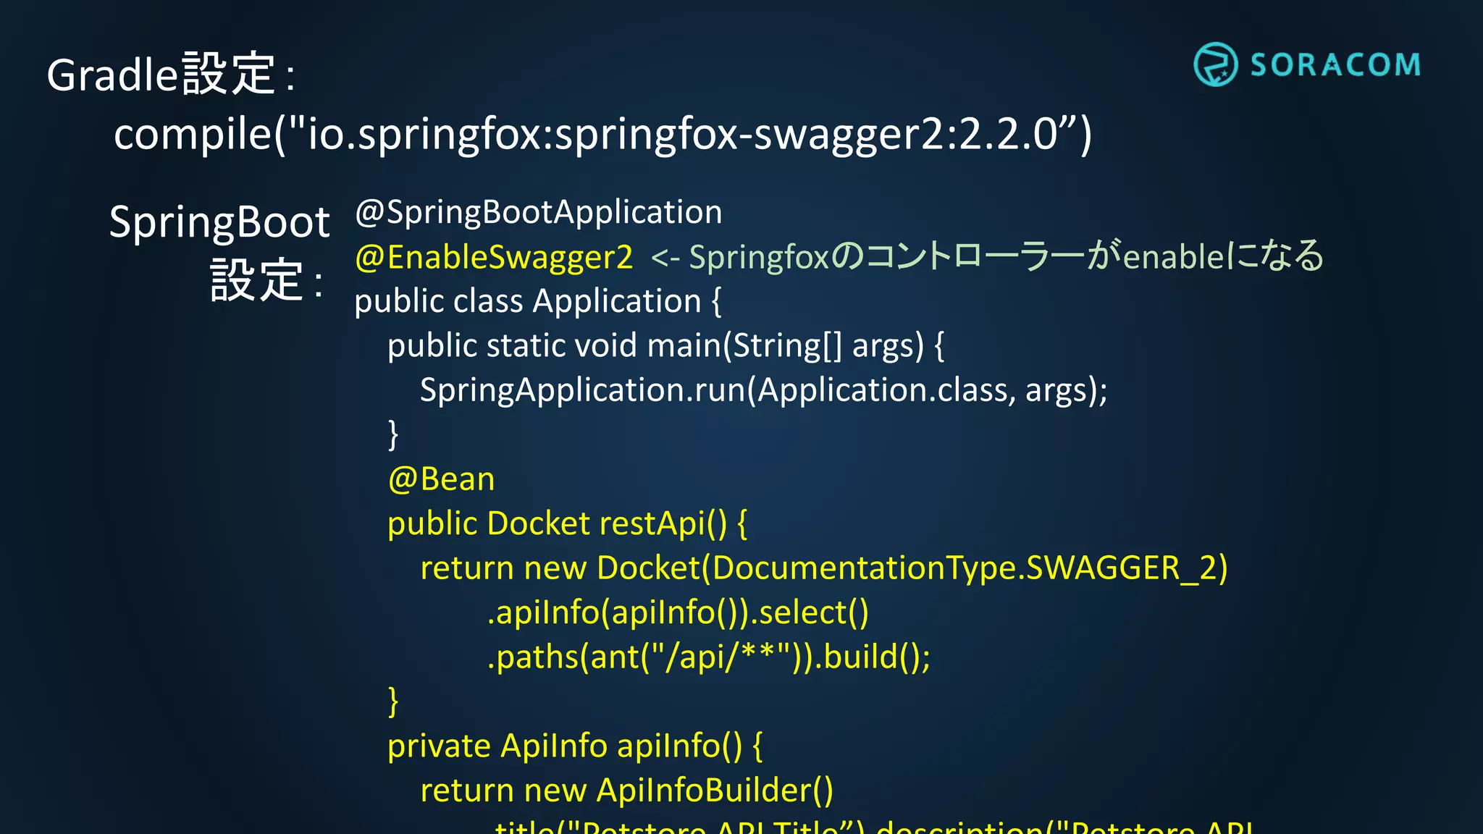Click the Springfoxのコントローラー comment text
The width and height of the screenshot is (1483, 834).
(x=988, y=256)
